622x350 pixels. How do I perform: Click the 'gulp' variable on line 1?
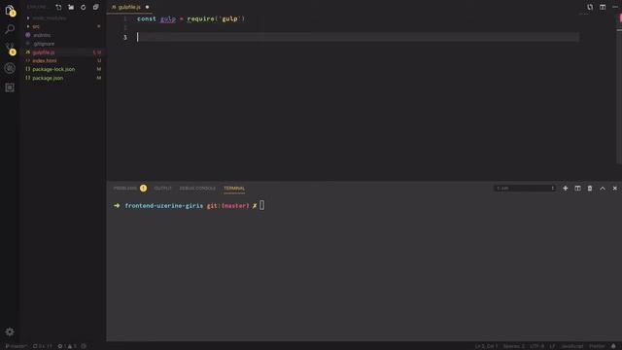[168, 18]
